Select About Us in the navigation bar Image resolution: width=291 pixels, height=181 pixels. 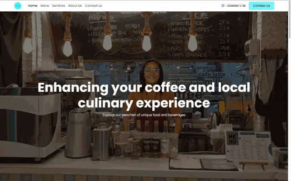point(75,6)
